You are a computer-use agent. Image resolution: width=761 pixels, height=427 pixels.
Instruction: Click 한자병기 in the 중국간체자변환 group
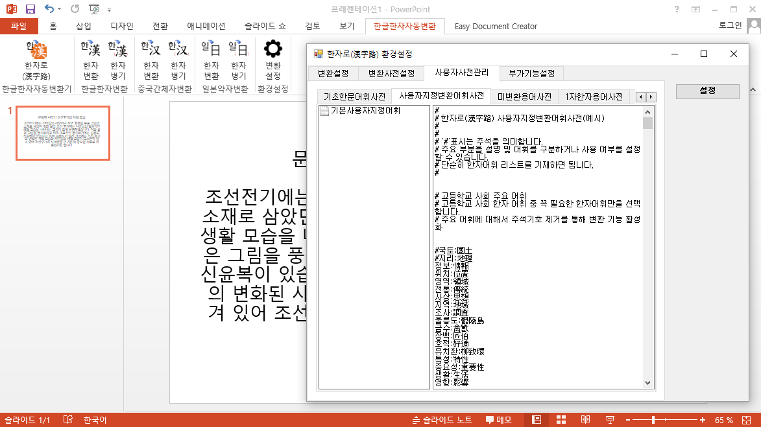tap(178, 59)
